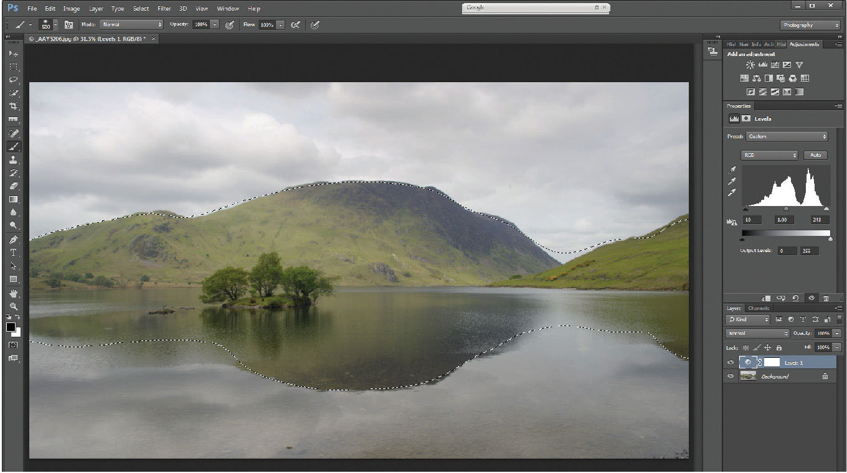Select the Quick Selection tool
The image size is (847, 473).
tap(13, 93)
